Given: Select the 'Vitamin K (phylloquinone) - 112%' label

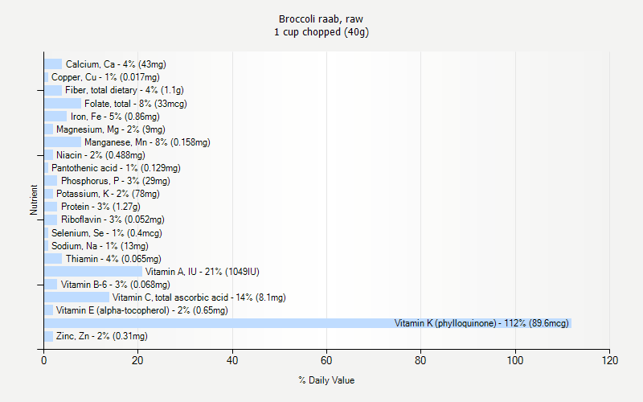Looking at the screenshot, I should (460, 323).
